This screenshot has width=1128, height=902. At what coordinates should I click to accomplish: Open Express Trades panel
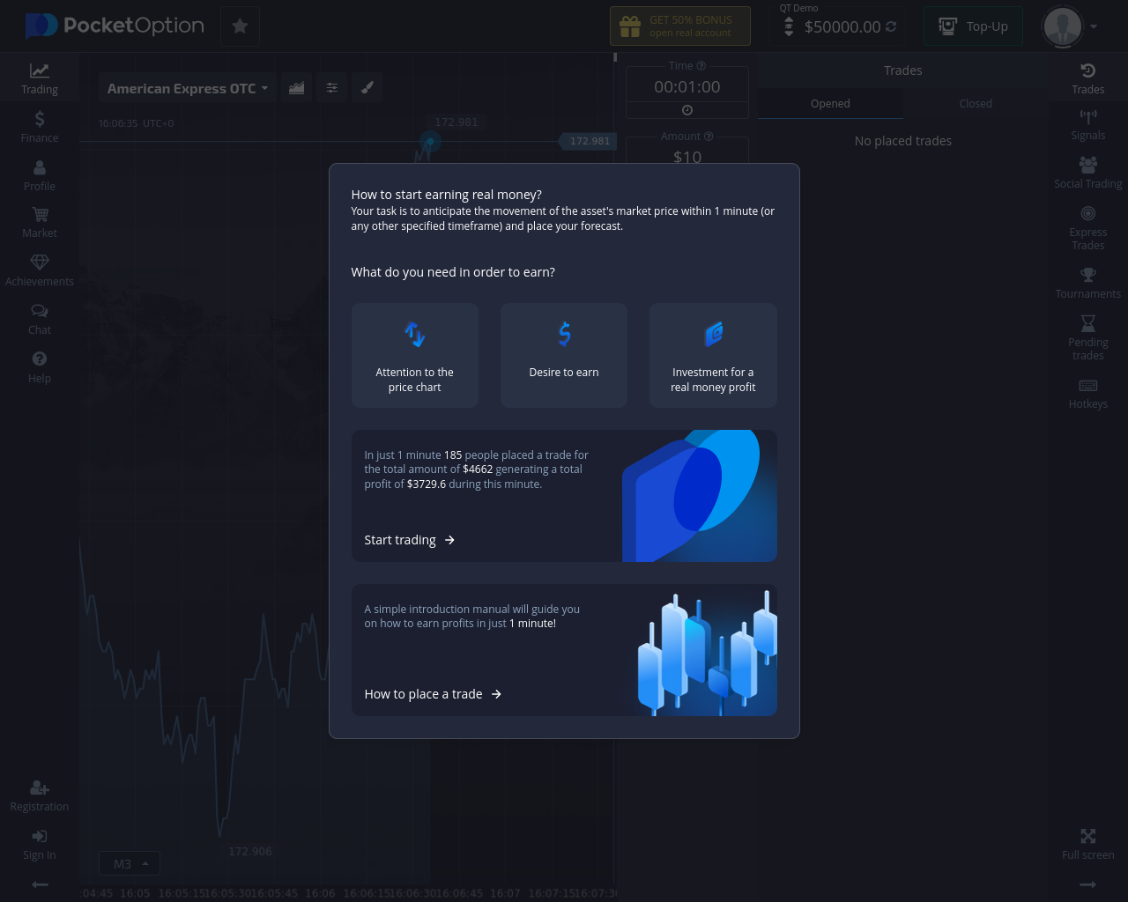[1088, 228]
